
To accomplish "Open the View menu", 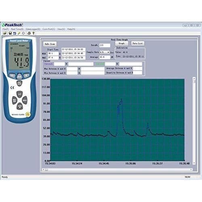I will tap(61, 29).
